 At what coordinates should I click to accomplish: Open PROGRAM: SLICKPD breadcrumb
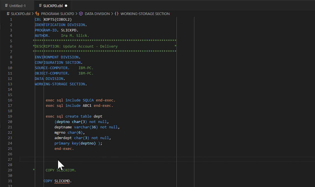58,14
